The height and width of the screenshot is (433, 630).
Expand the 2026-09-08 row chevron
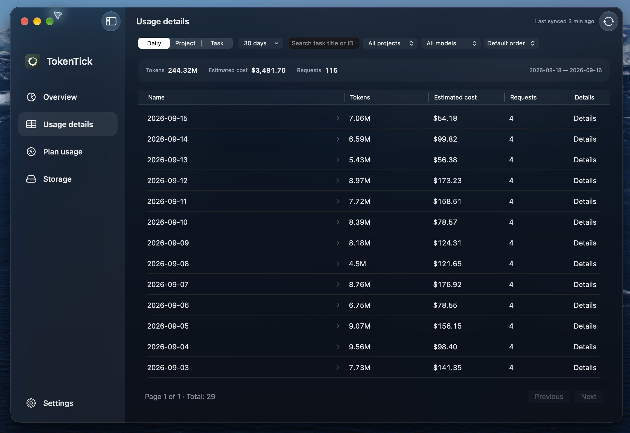pyautogui.click(x=338, y=264)
